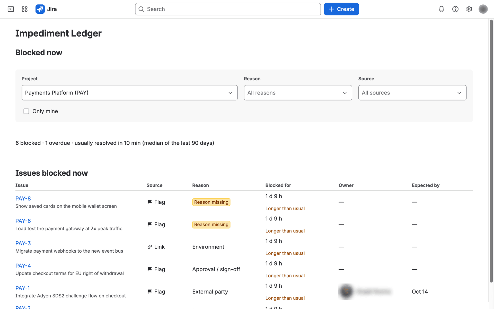
Task: Collapse the sidebar panel icon
Action: pos(11,9)
